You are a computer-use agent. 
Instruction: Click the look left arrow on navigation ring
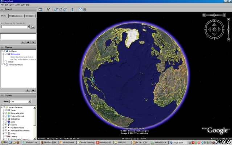[210, 29]
